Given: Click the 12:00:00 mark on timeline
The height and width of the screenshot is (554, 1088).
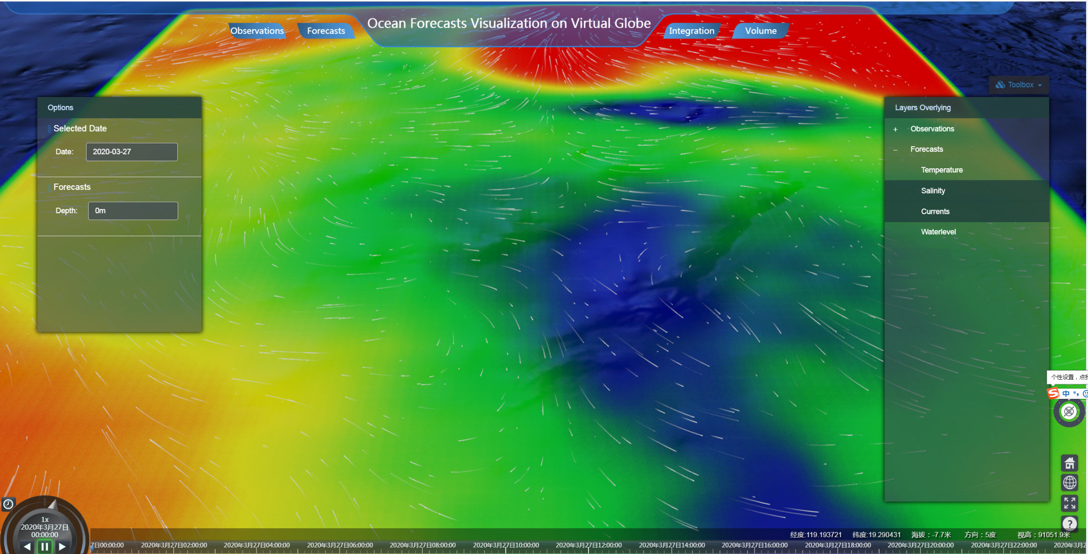Looking at the screenshot, I should [589, 546].
